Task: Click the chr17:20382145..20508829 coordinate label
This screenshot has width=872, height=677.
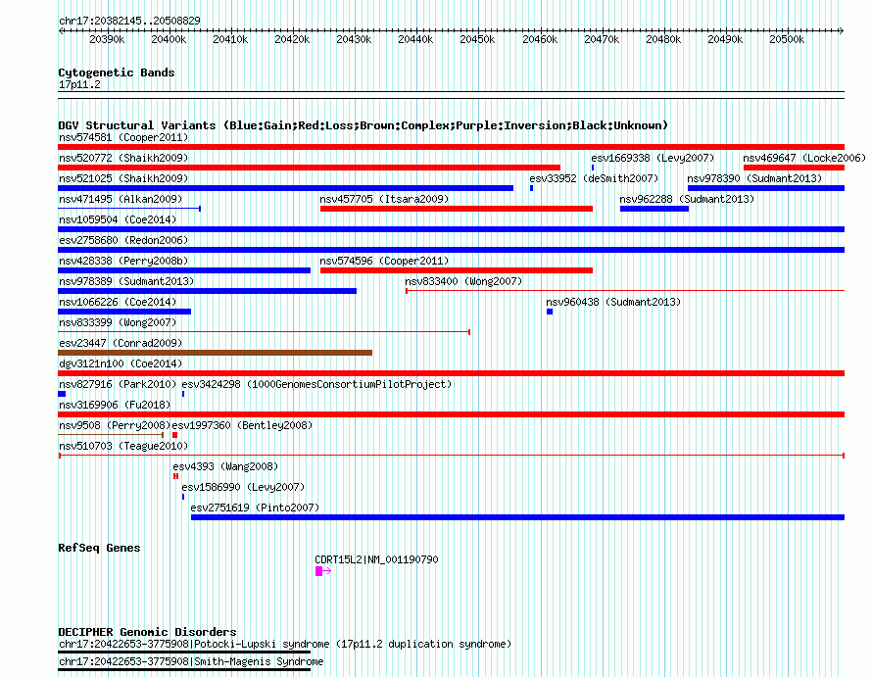Action: coord(129,21)
